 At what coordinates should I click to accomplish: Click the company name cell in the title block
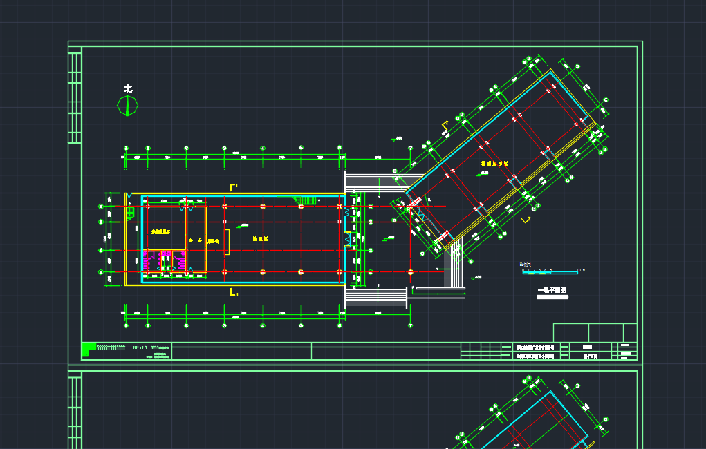click(x=535, y=347)
